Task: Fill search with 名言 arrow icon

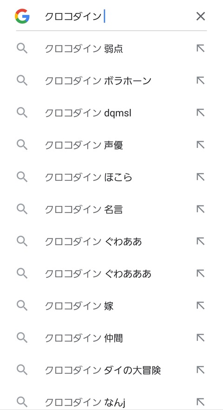Action: pos(200,209)
